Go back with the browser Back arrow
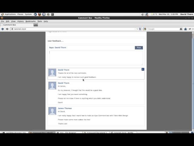 3,29
